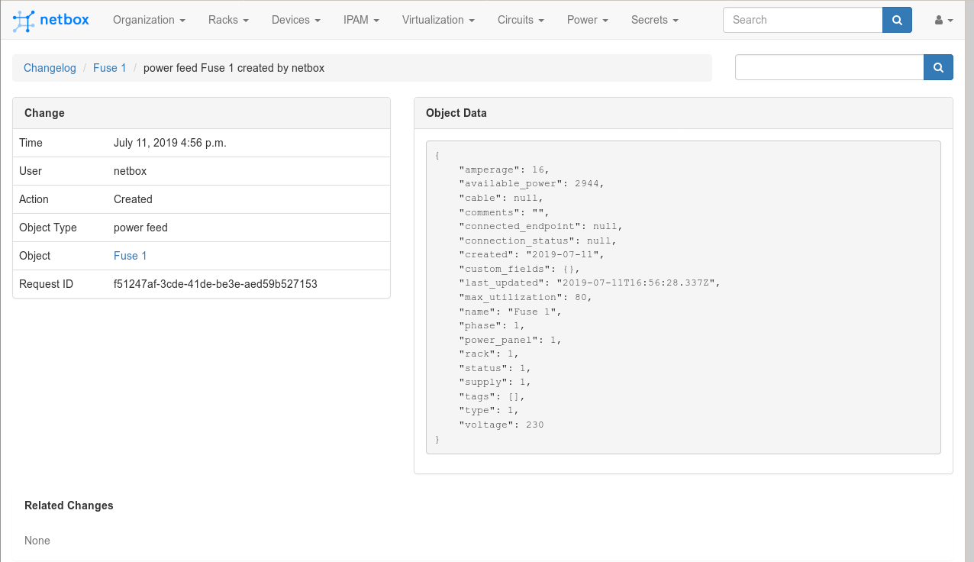Open the Organization menu
This screenshot has width=974, height=562.
click(149, 20)
